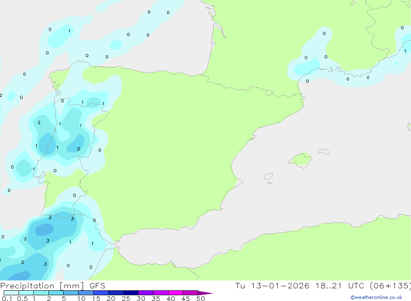This screenshot has height=301, width=411.
Task: Click the green Mallorca island on the map
Action: click(x=300, y=160)
